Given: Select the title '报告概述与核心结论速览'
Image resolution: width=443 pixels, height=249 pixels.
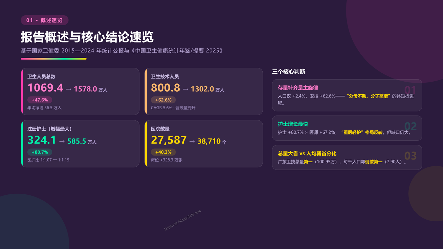Looking at the screenshot, I should [x=87, y=37].
